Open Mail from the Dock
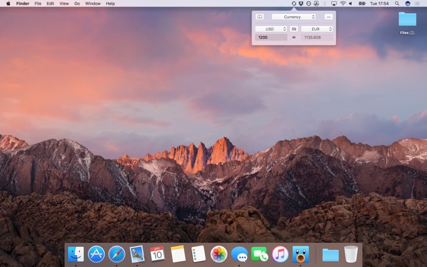This screenshot has height=267, width=427. coord(137,254)
